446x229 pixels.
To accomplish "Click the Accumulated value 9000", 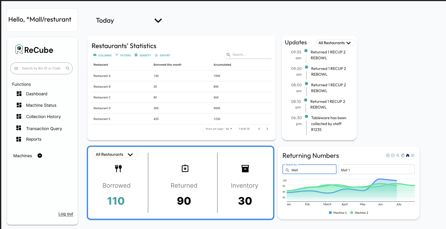I will point(217,108).
